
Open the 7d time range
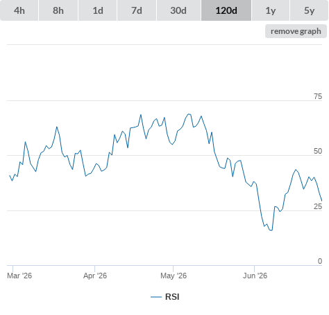[137, 10]
